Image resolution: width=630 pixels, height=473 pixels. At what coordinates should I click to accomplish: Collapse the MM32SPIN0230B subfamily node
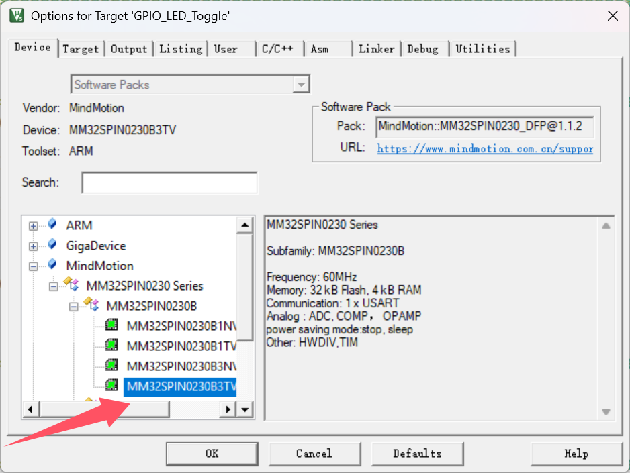(x=74, y=307)
